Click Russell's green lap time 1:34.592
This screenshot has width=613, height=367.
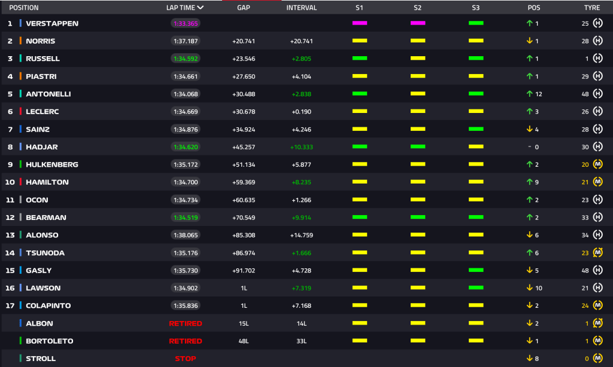click(186, 59)
